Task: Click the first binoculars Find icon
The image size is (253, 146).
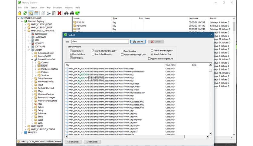Action: [66, 13]
